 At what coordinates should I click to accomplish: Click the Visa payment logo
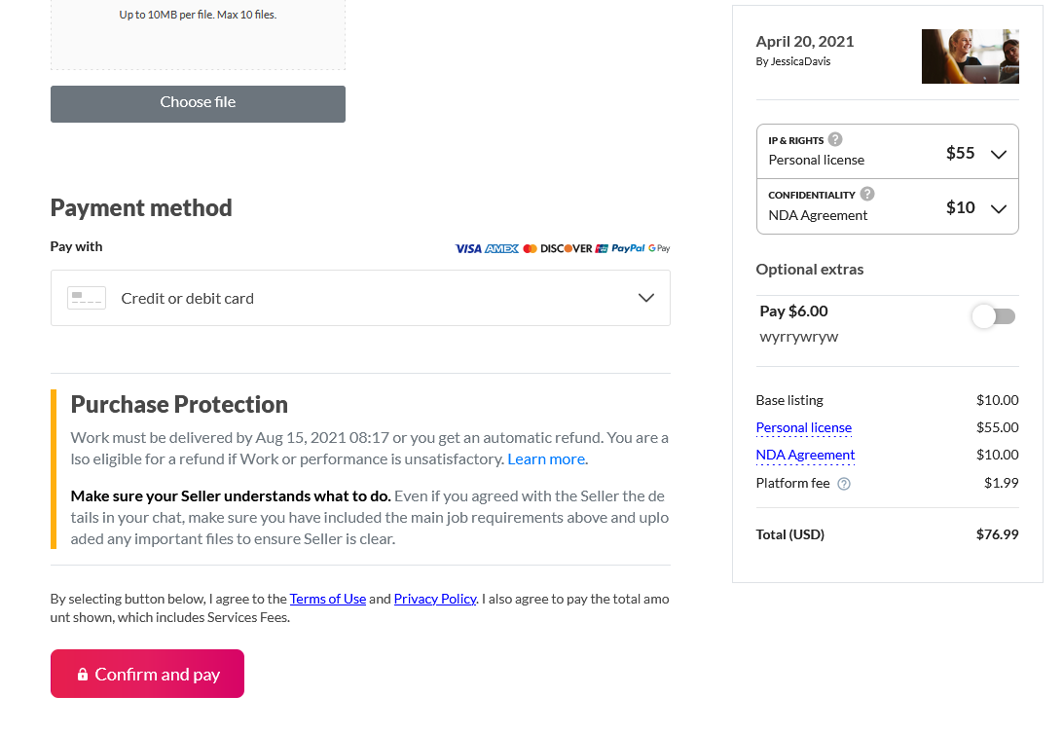468,249
